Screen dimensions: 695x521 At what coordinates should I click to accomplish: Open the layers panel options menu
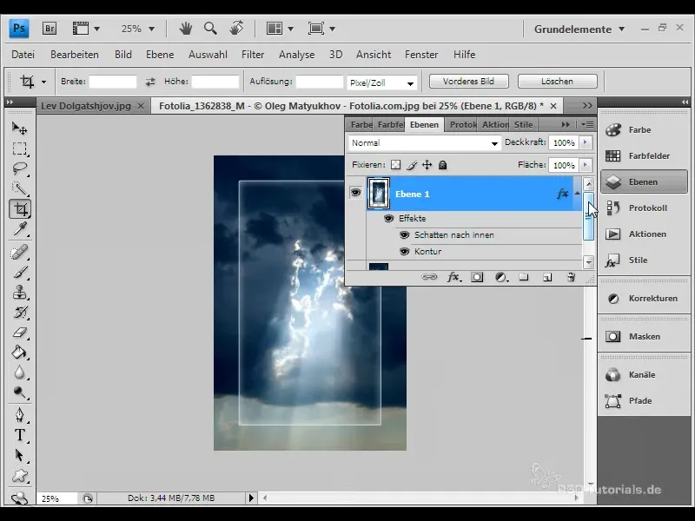pyautogui.click(x=587, y=124)
